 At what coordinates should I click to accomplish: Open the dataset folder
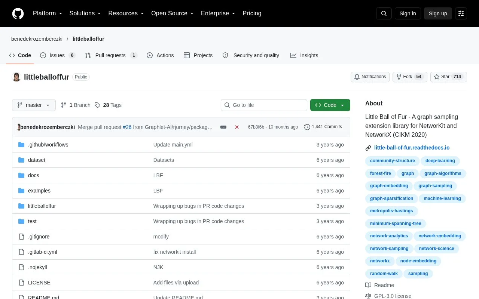click(x=37, y=160)
